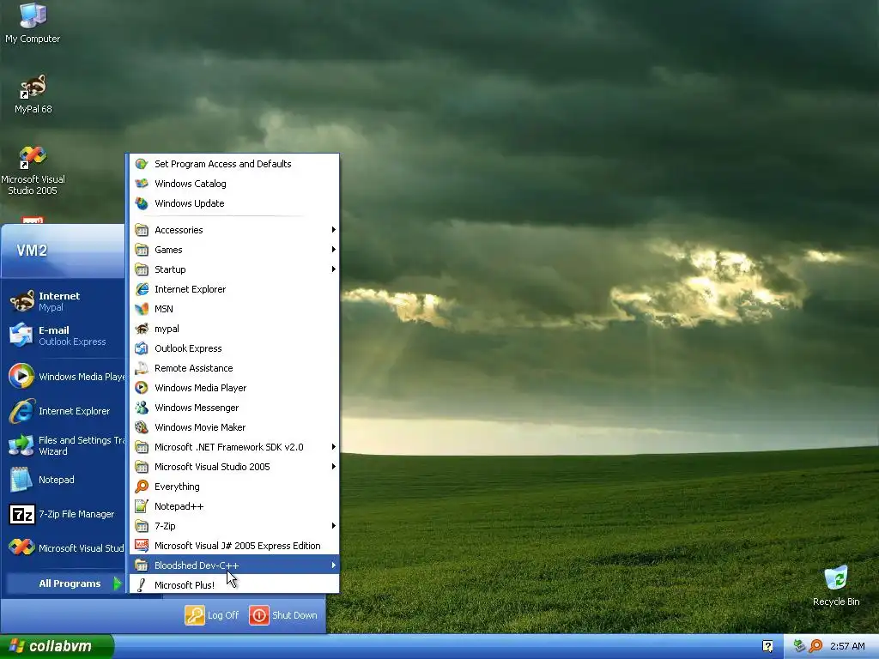Screen dimensions: 879x659
Task: Click the Windows Messenger icon
Action: point(142,408)
